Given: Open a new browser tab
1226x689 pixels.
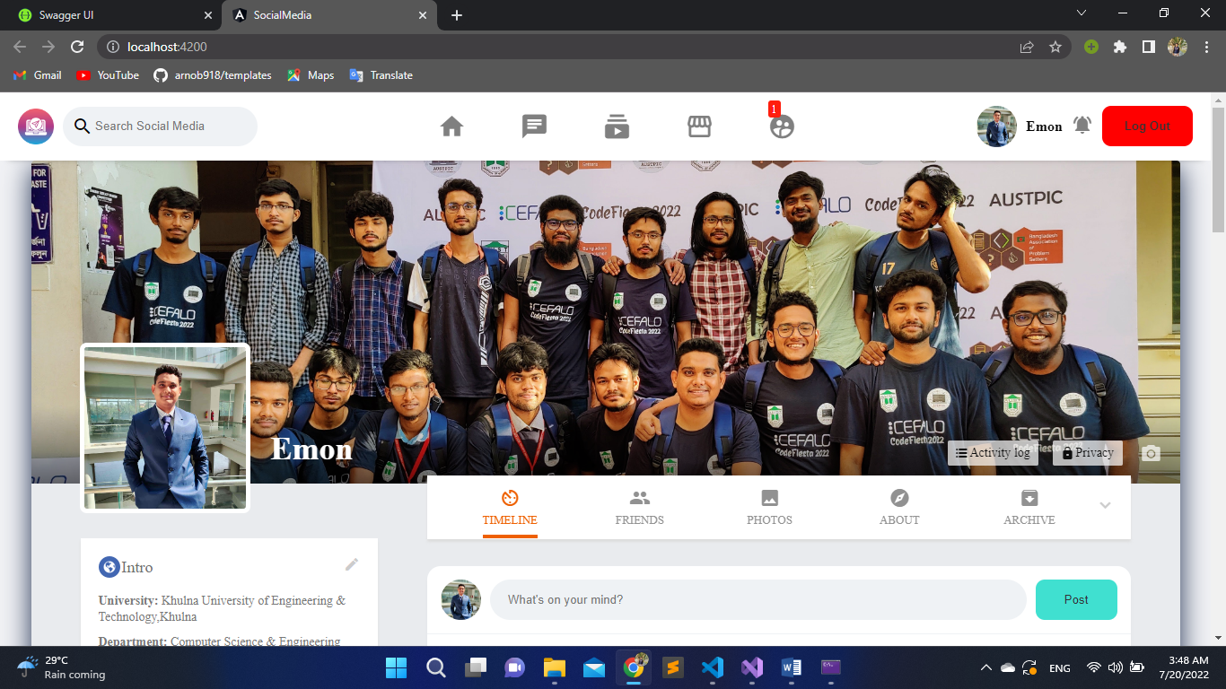Looking at the screenshot, I should click(x=457, y=15).
